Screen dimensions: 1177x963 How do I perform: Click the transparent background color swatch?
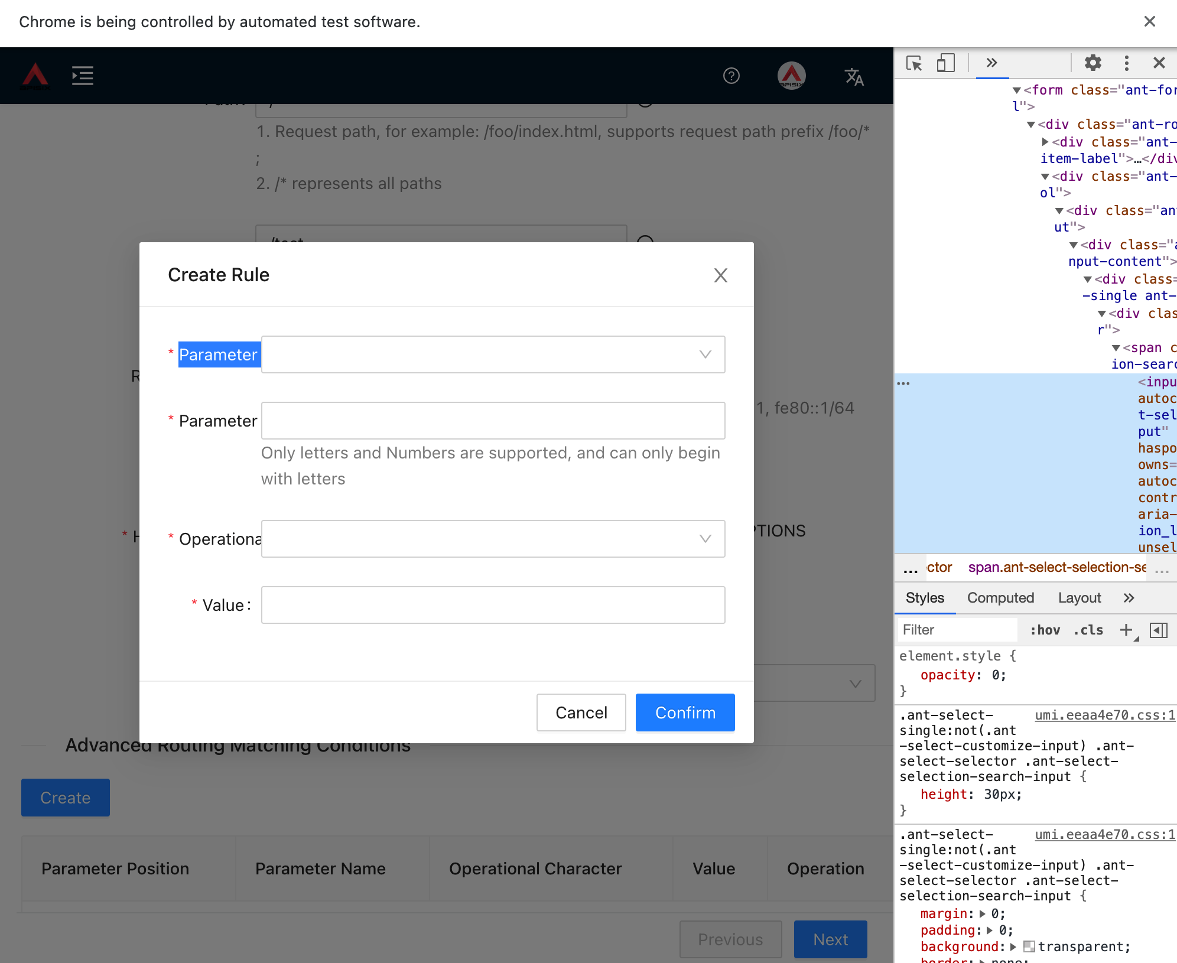click(1029, 946)
